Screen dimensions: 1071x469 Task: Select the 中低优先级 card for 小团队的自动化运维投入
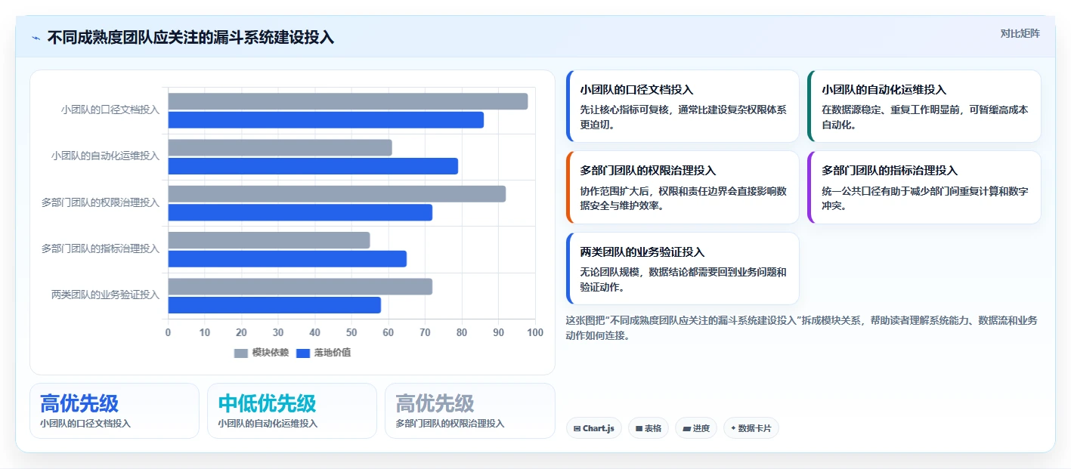pos(292,411)
